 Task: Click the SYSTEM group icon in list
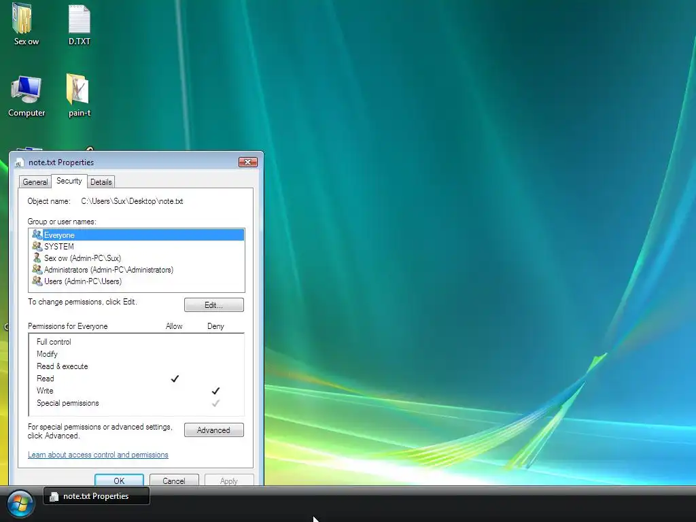pos(37,246)
